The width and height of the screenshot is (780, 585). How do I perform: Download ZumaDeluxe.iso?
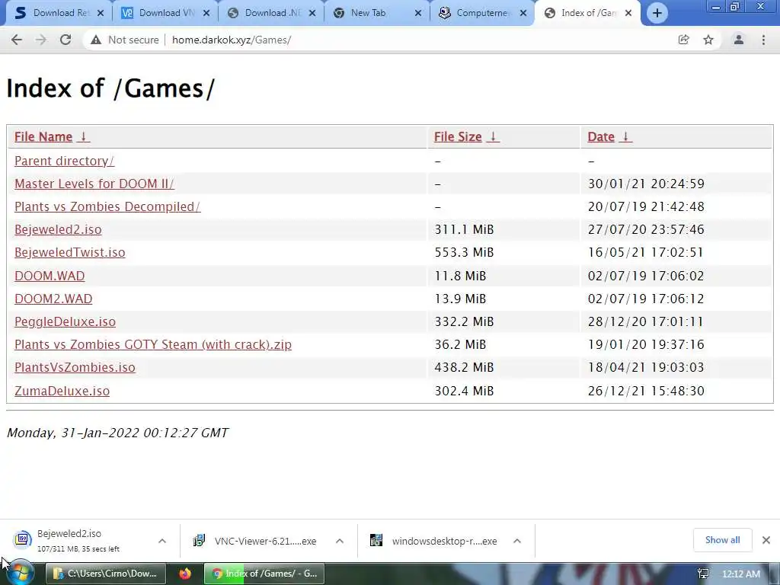pos(62,391)
